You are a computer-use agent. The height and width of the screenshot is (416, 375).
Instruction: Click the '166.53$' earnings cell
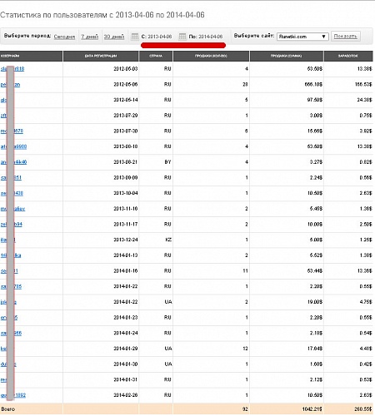[363, 84]
